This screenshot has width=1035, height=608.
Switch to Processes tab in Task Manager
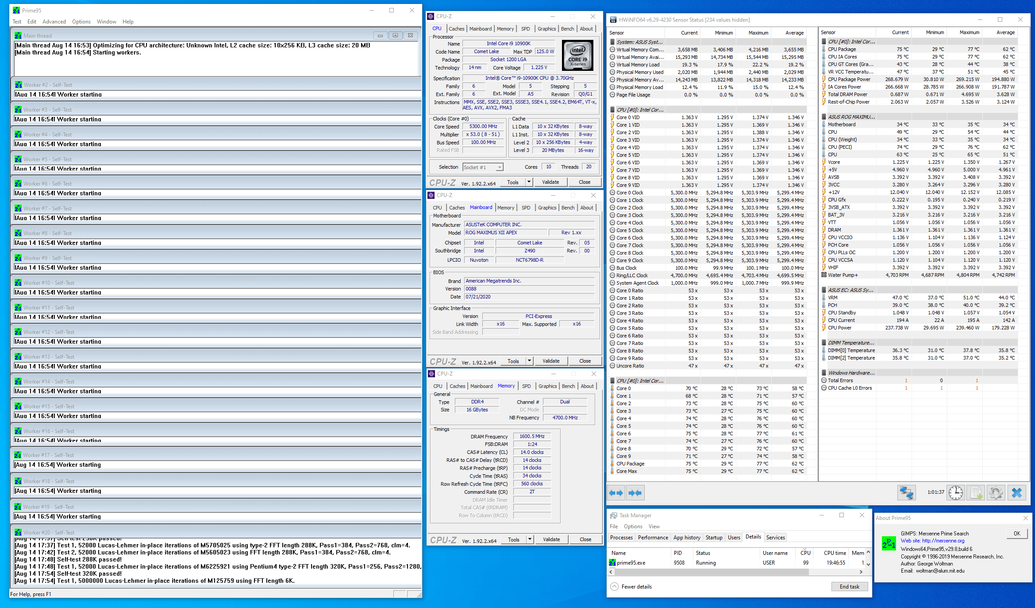coord(621,538)
